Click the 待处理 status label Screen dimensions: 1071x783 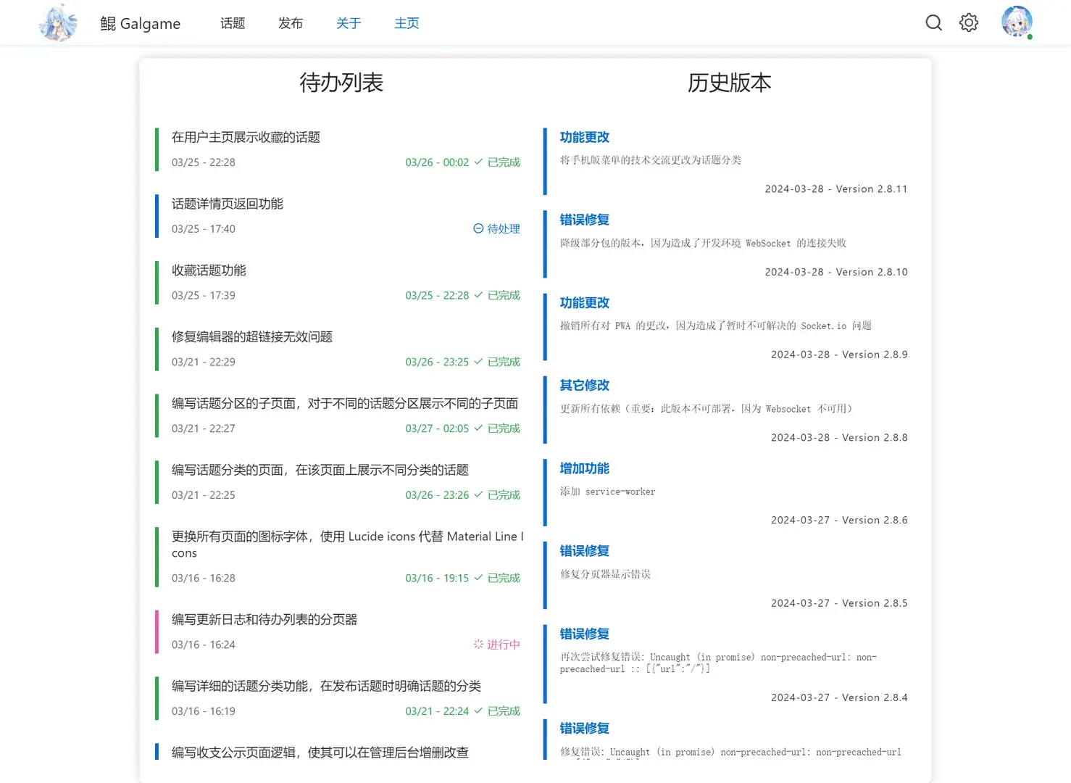click(x=504, y=228)
